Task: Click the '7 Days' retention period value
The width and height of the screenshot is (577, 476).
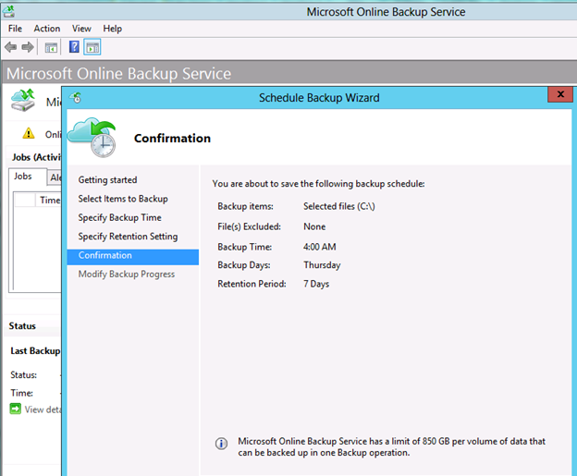Action: [316, 284]
